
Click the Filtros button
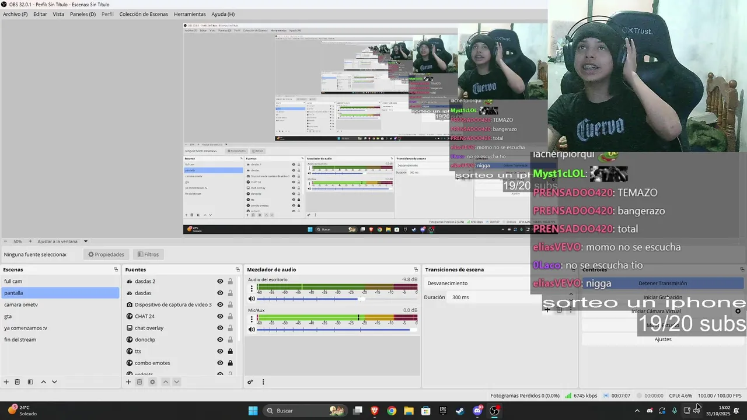(148, 254)
